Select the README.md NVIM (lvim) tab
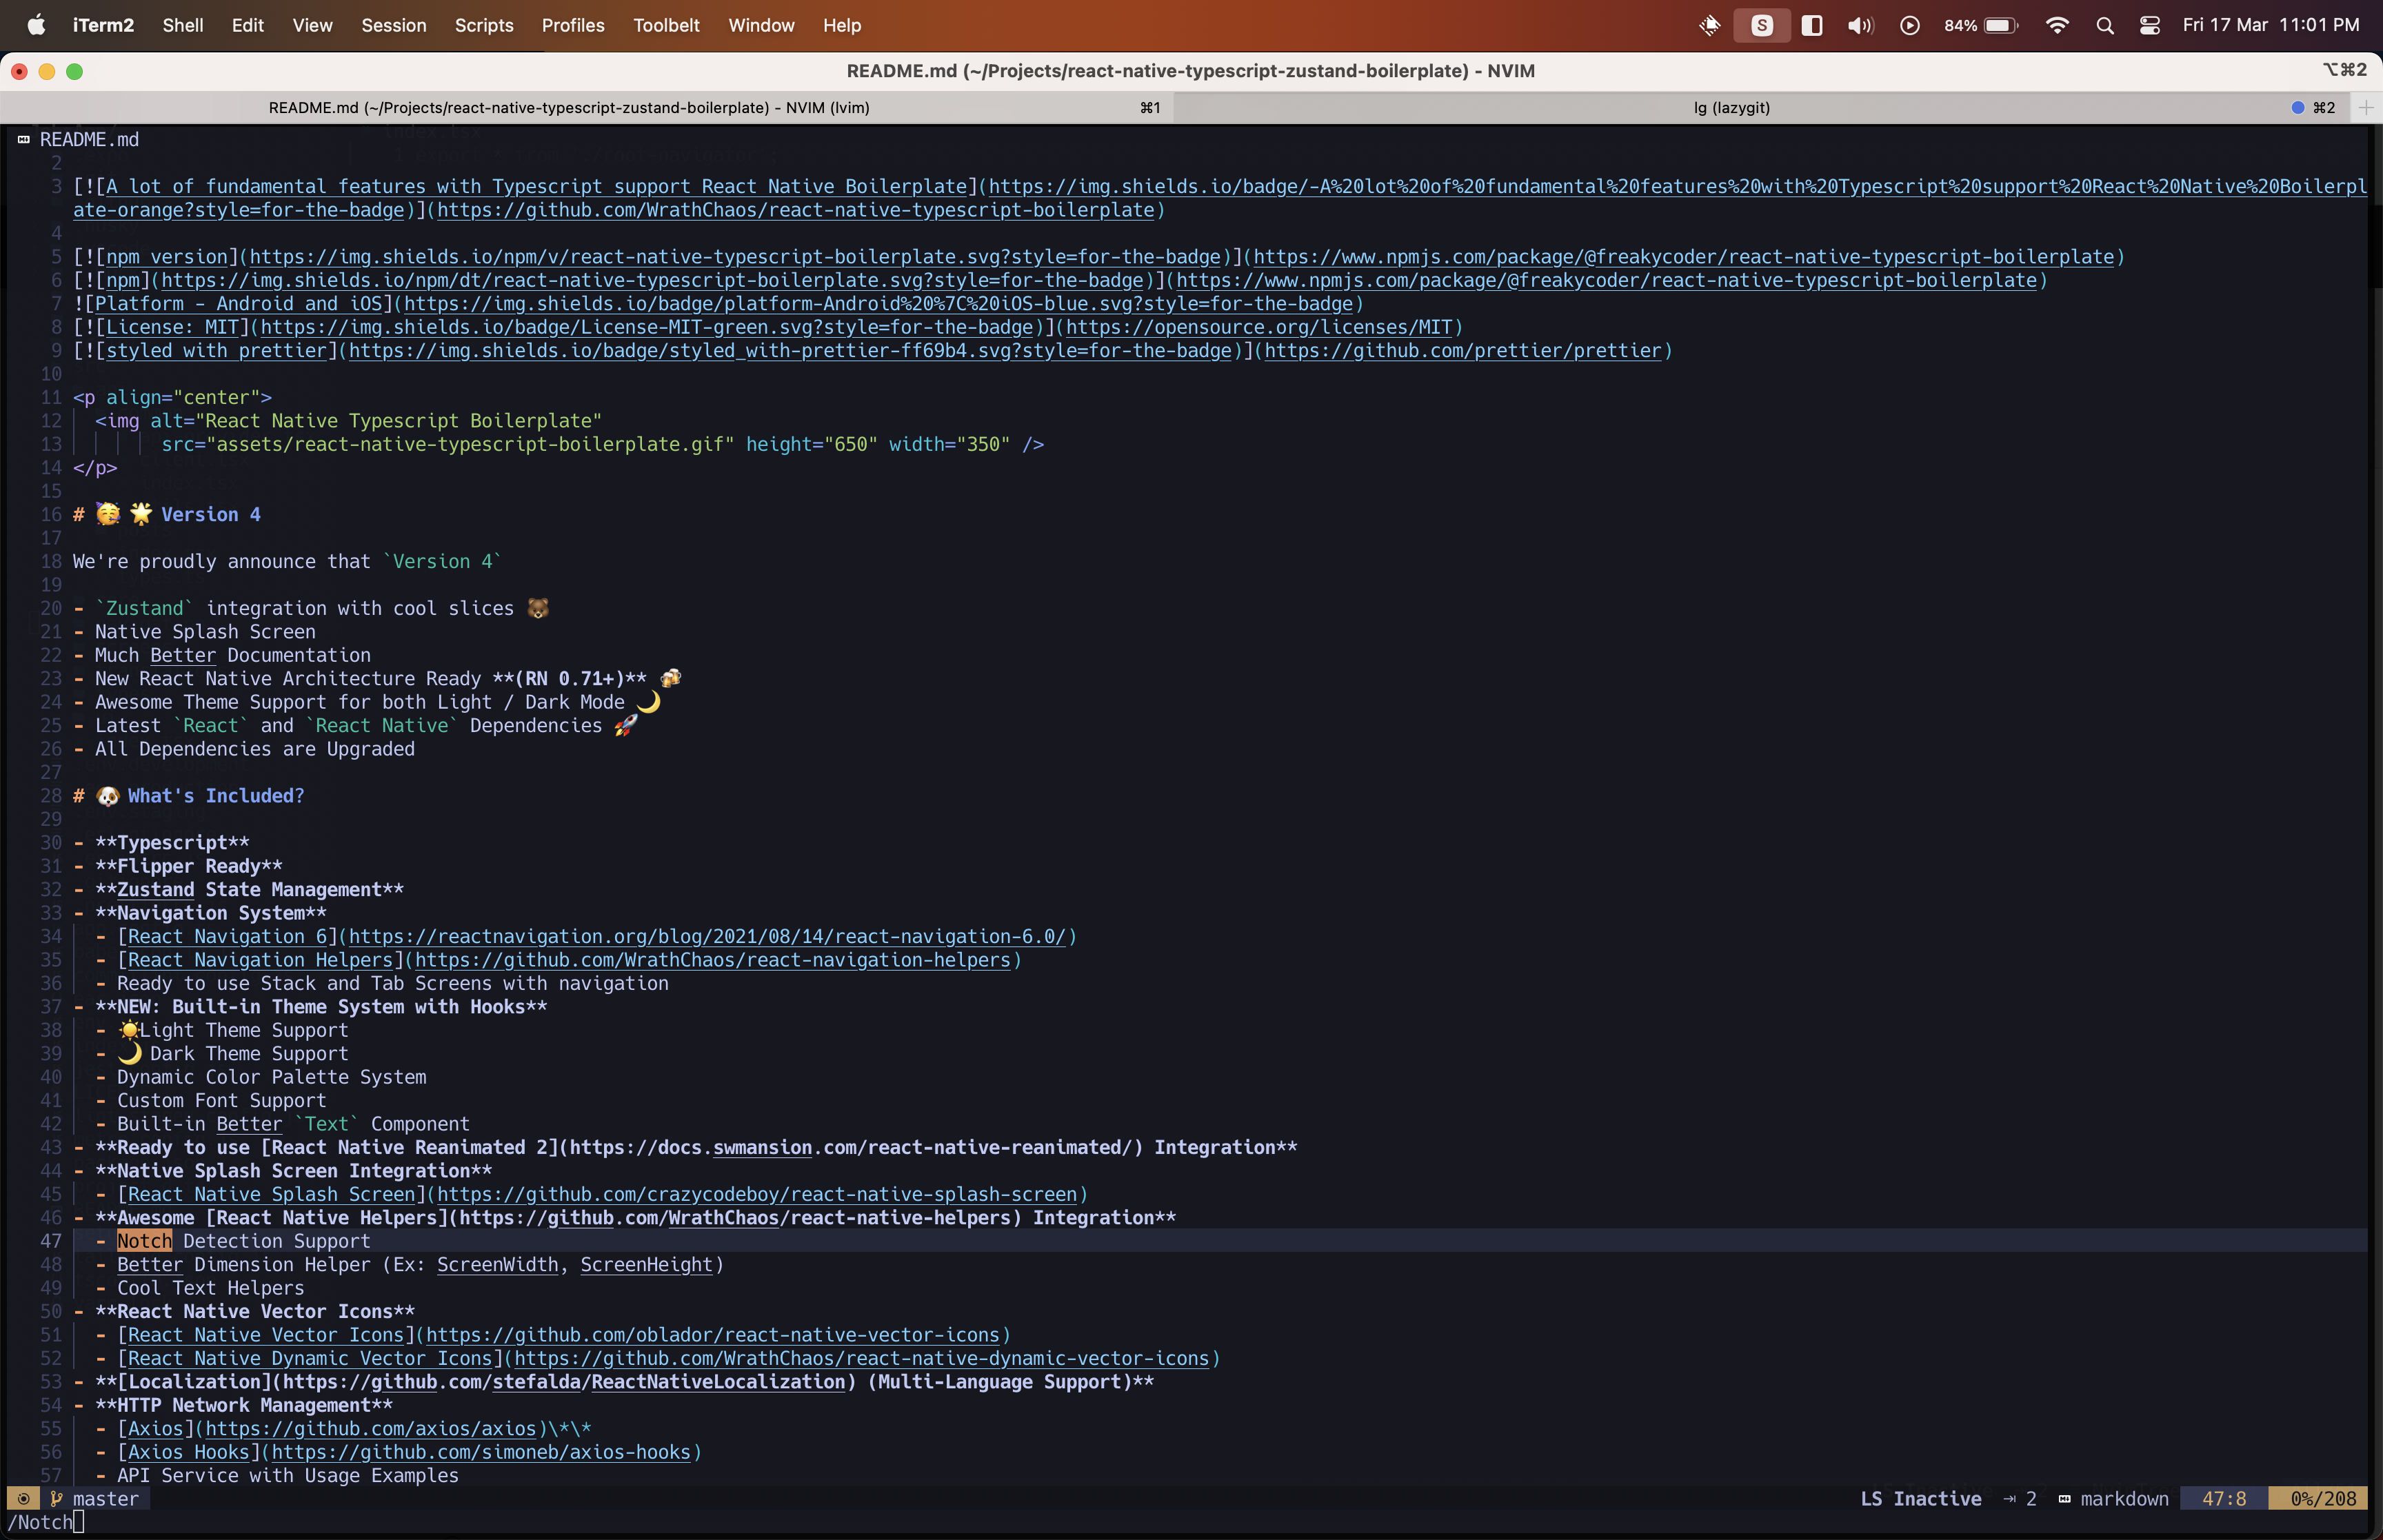 (568, 107)
